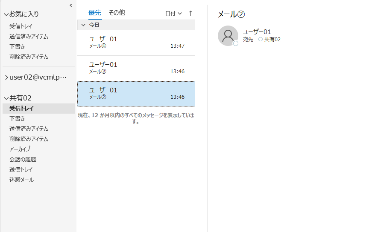Open 削除済みアイテム under 共有02
This screenshot has height=232, width=366.
[x=29, y=139]
